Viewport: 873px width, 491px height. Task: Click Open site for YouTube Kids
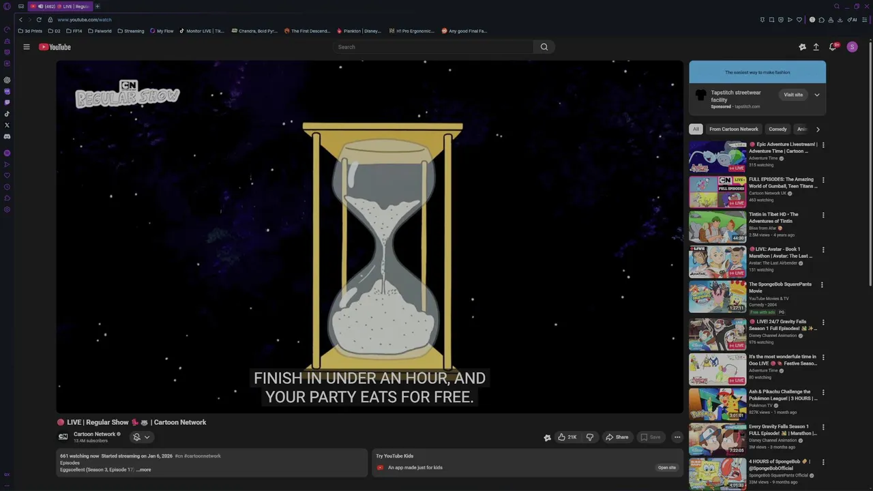coord(667,468)
